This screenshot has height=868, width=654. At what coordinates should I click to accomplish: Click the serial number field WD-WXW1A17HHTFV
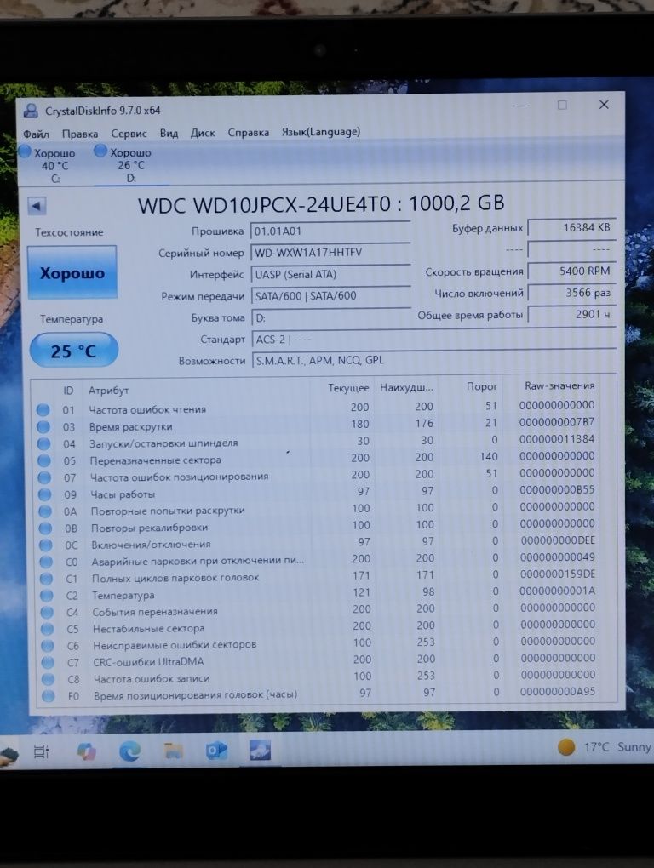pyautogui.click(x=330, y=253)
